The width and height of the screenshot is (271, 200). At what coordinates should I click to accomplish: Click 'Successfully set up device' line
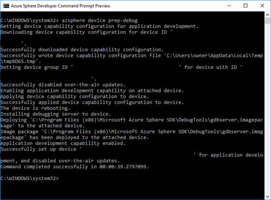(x=41, y=149)
